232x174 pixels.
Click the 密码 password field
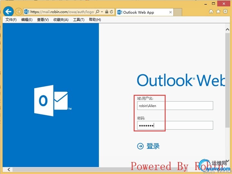pyautogui.click(x=175, y=125)
